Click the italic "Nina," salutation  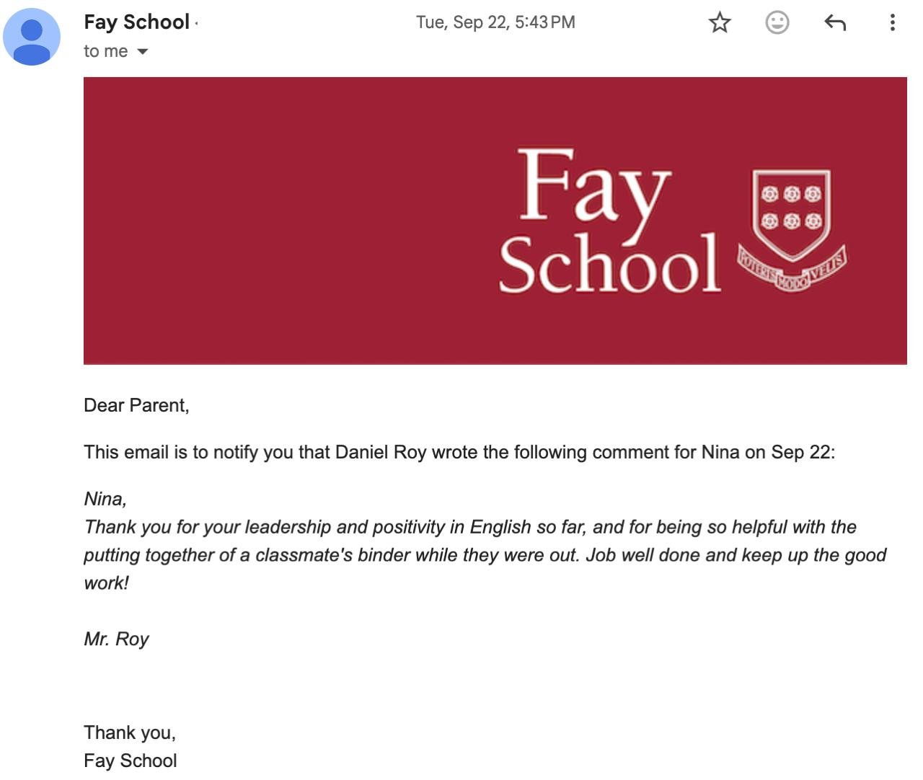pyautogui.click(x=105, y=499)
